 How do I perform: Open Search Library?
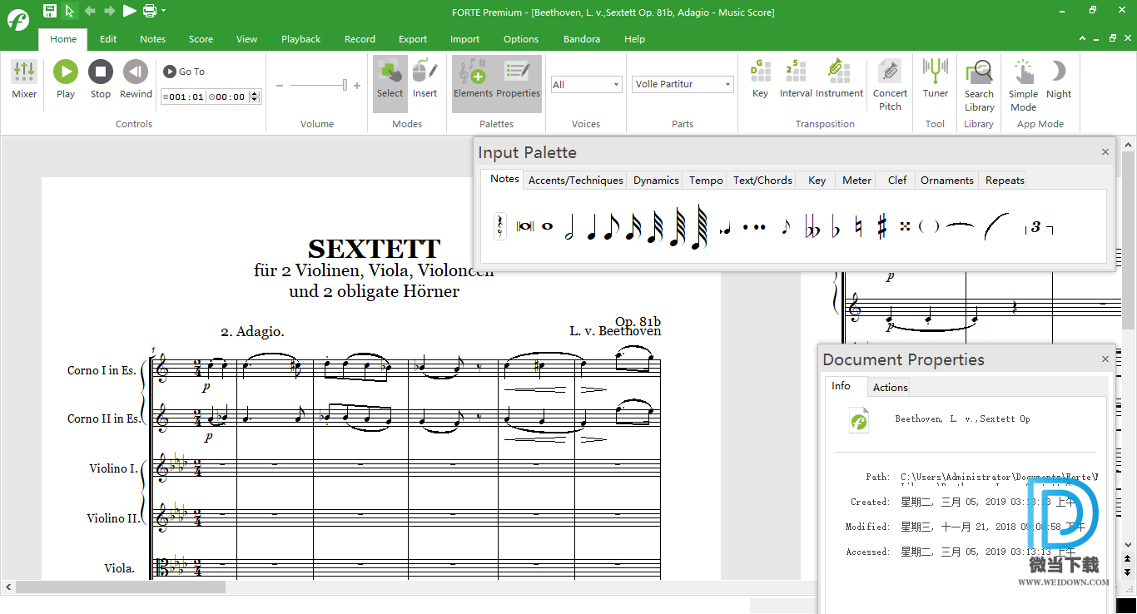(979, 85)
